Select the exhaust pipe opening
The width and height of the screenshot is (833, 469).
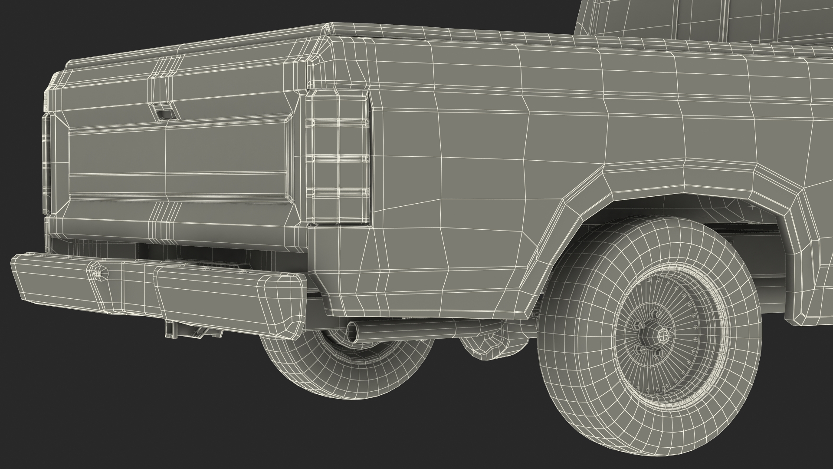click(353, 332)
